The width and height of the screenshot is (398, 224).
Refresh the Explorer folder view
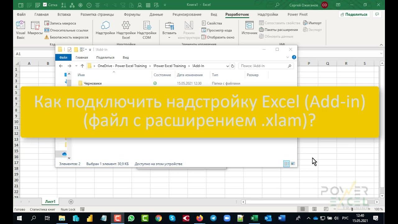coord(233,66)
